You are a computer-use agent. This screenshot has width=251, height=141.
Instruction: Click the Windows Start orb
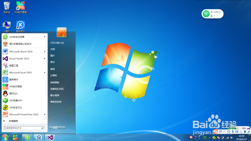[5, 137]
